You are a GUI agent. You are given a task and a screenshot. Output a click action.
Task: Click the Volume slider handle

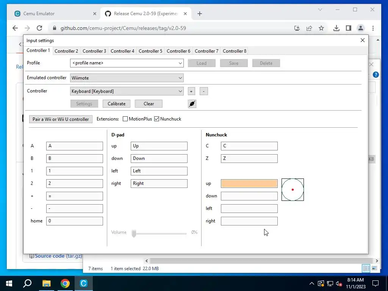coord(134,233)
